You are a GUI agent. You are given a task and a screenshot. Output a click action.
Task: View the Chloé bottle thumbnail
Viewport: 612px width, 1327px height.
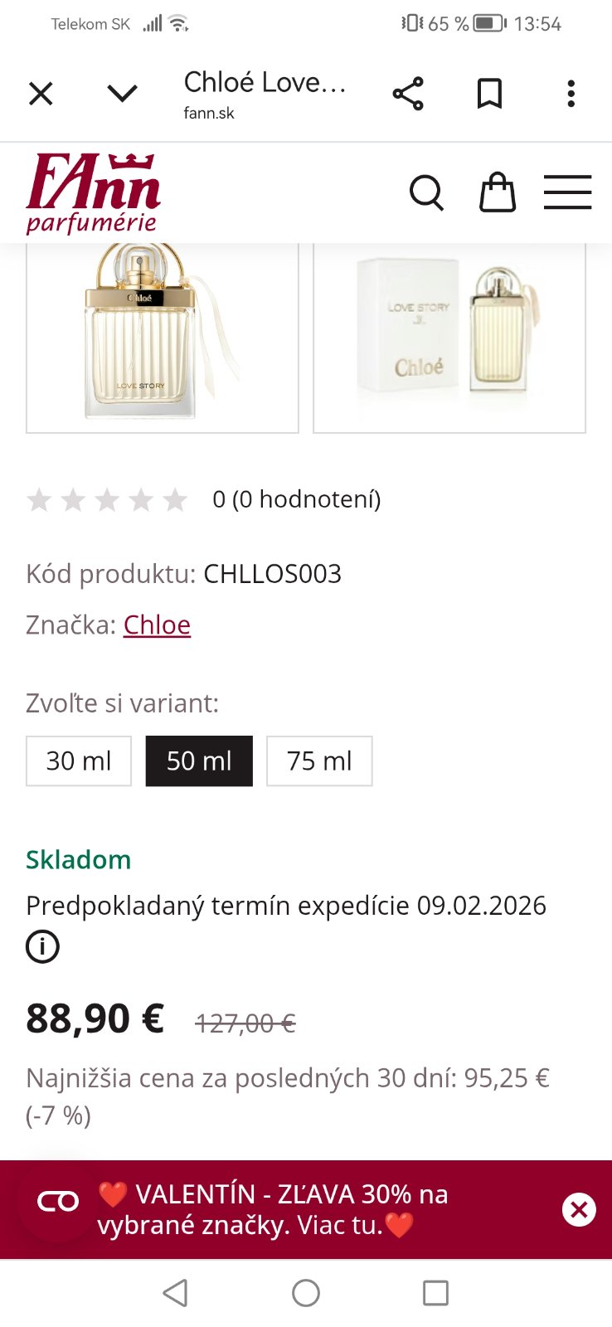(x=163, y=338)
